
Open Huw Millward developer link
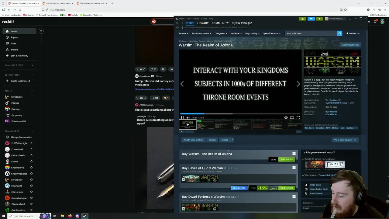point(331,112)
